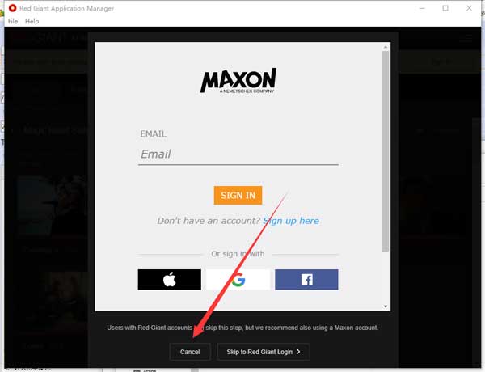
Task: Sign in with Apple button
Action: pyautogui.click(x=170, y=280)
